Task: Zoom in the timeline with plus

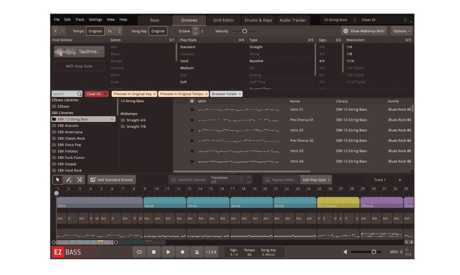Action: coord(411,242)
